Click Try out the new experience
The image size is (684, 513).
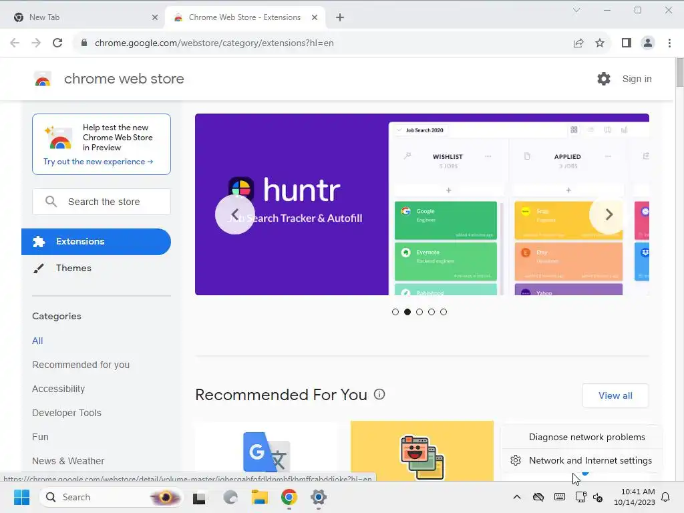(x=98, y=162)
